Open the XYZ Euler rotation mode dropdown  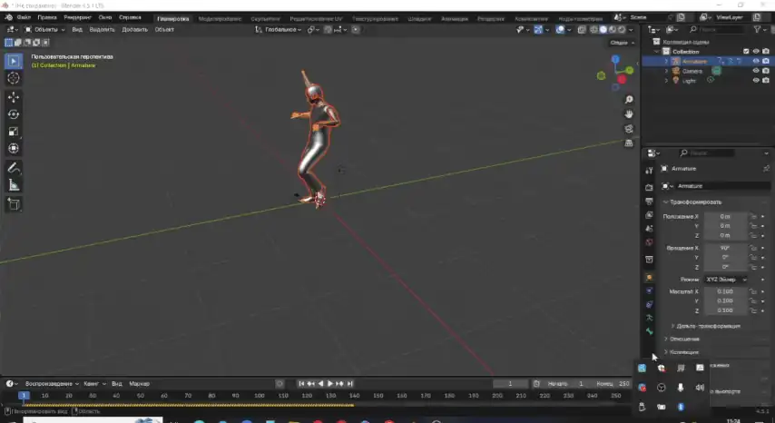(x=726, y=280)
